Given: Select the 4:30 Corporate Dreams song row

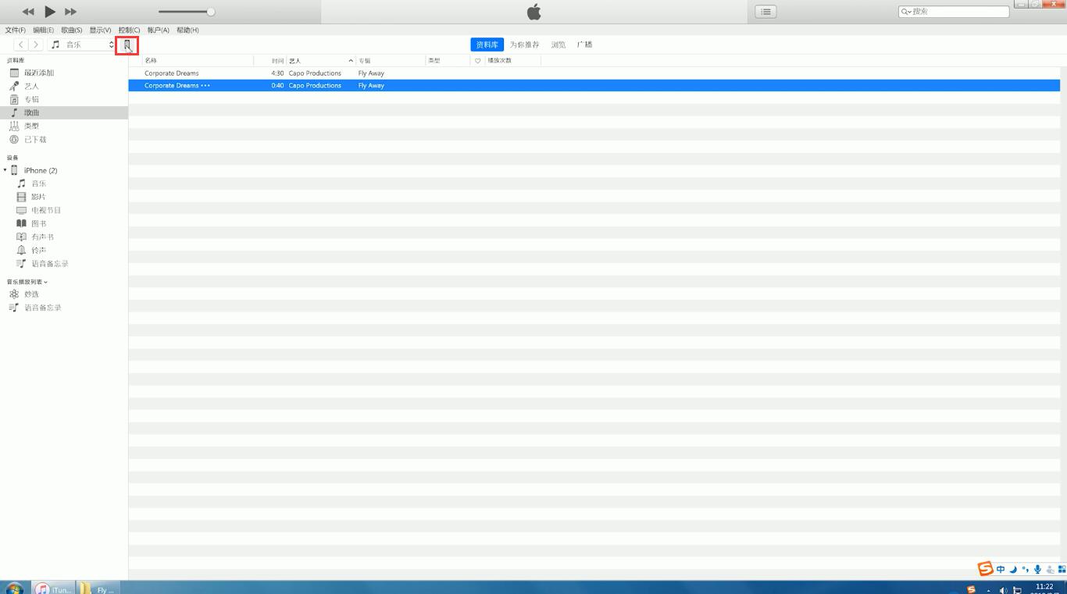Looking at the screenshot, I should pos(594,73).
